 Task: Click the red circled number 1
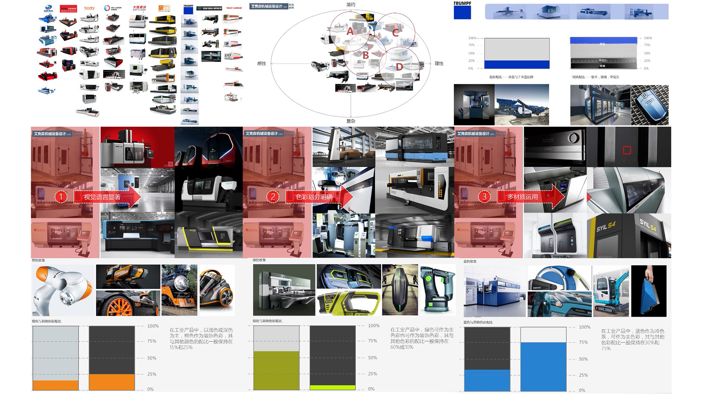(x=61, y=197)
